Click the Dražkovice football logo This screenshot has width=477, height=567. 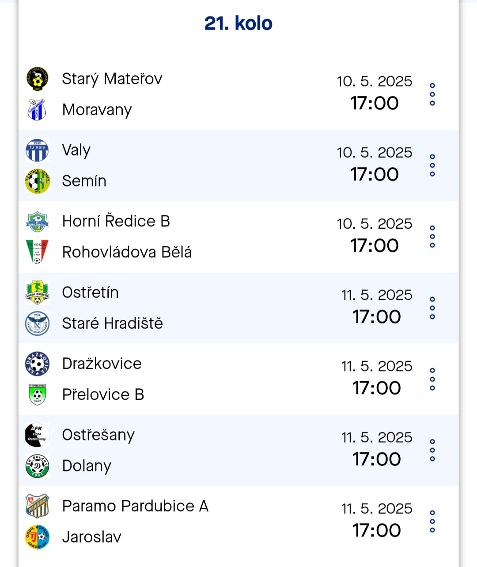pos(37,364)
